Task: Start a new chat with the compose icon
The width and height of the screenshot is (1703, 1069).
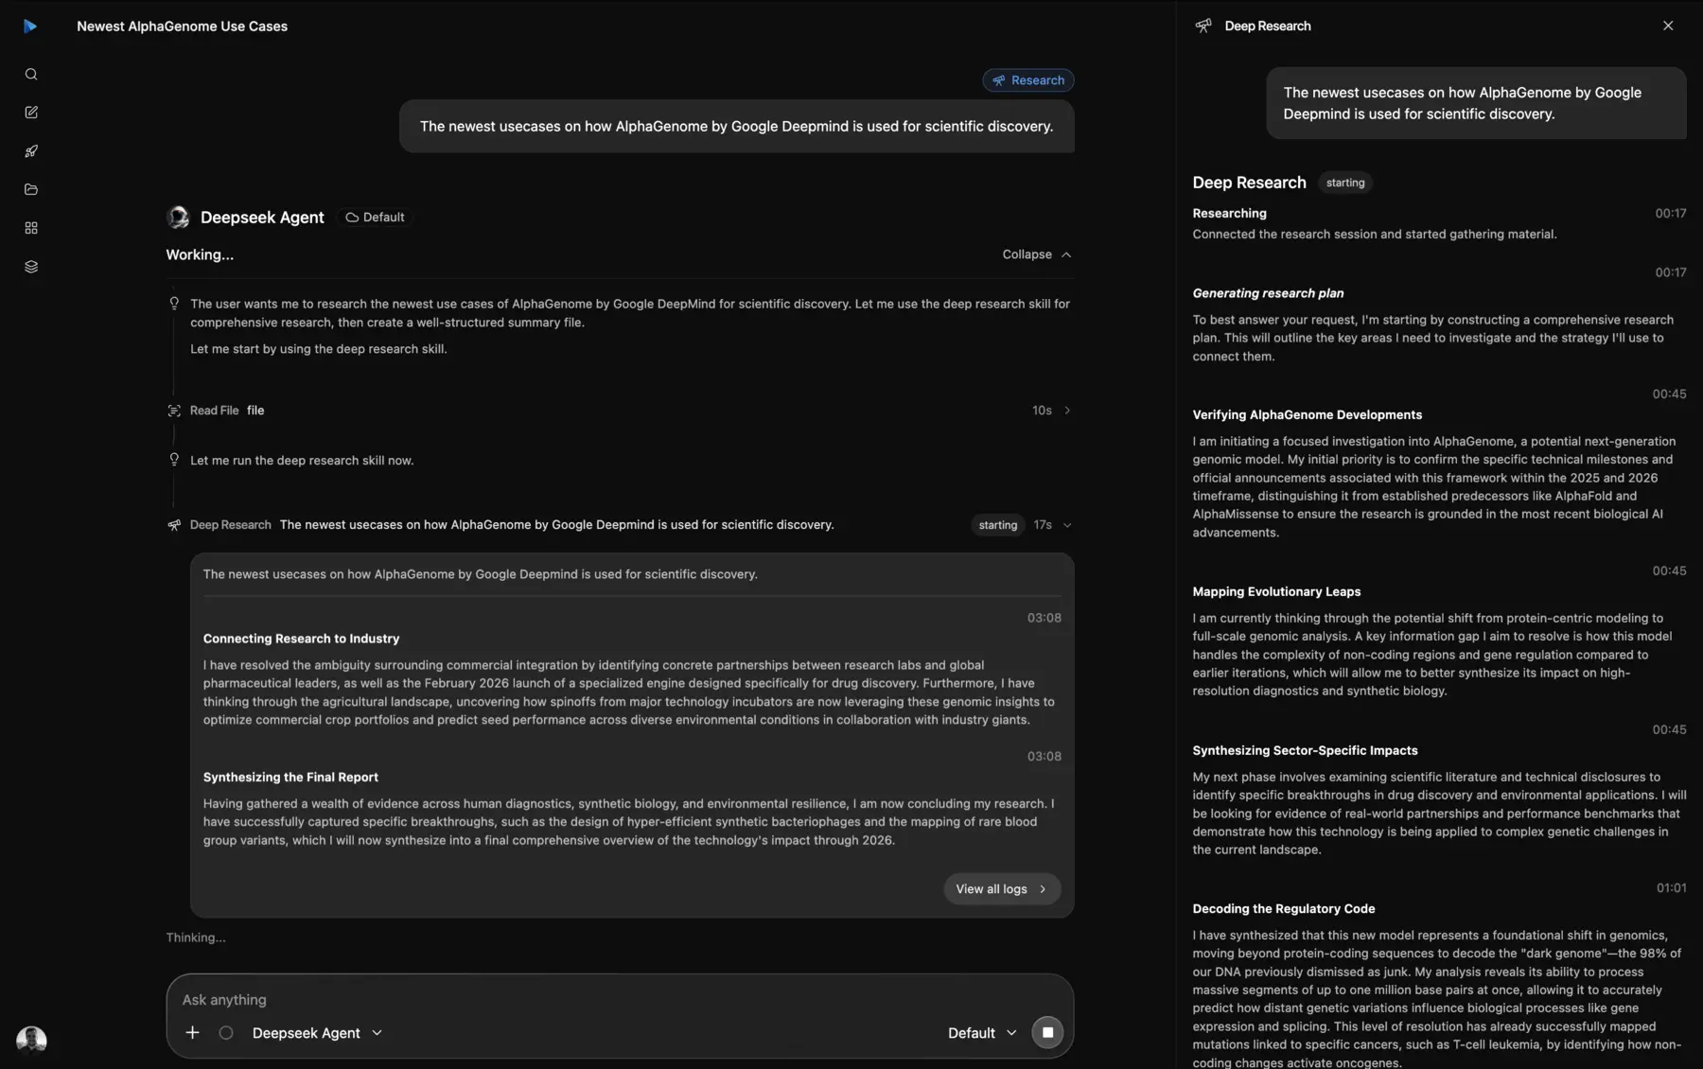Action: (31, 113)
